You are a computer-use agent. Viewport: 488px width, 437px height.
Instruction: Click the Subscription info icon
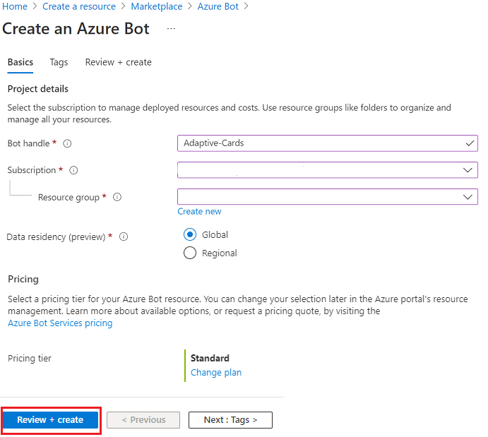73,170
